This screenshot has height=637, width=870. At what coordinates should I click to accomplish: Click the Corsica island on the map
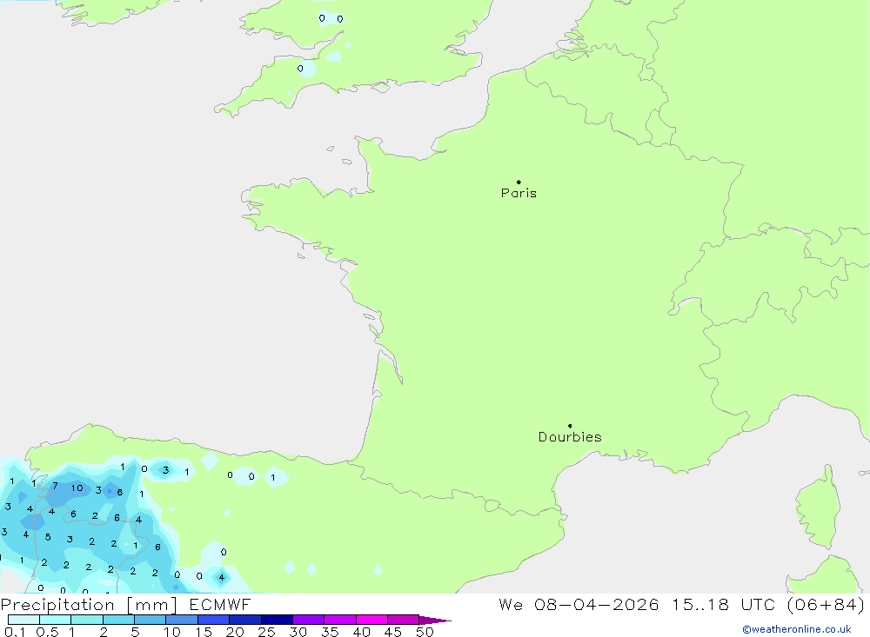(819, 508)
